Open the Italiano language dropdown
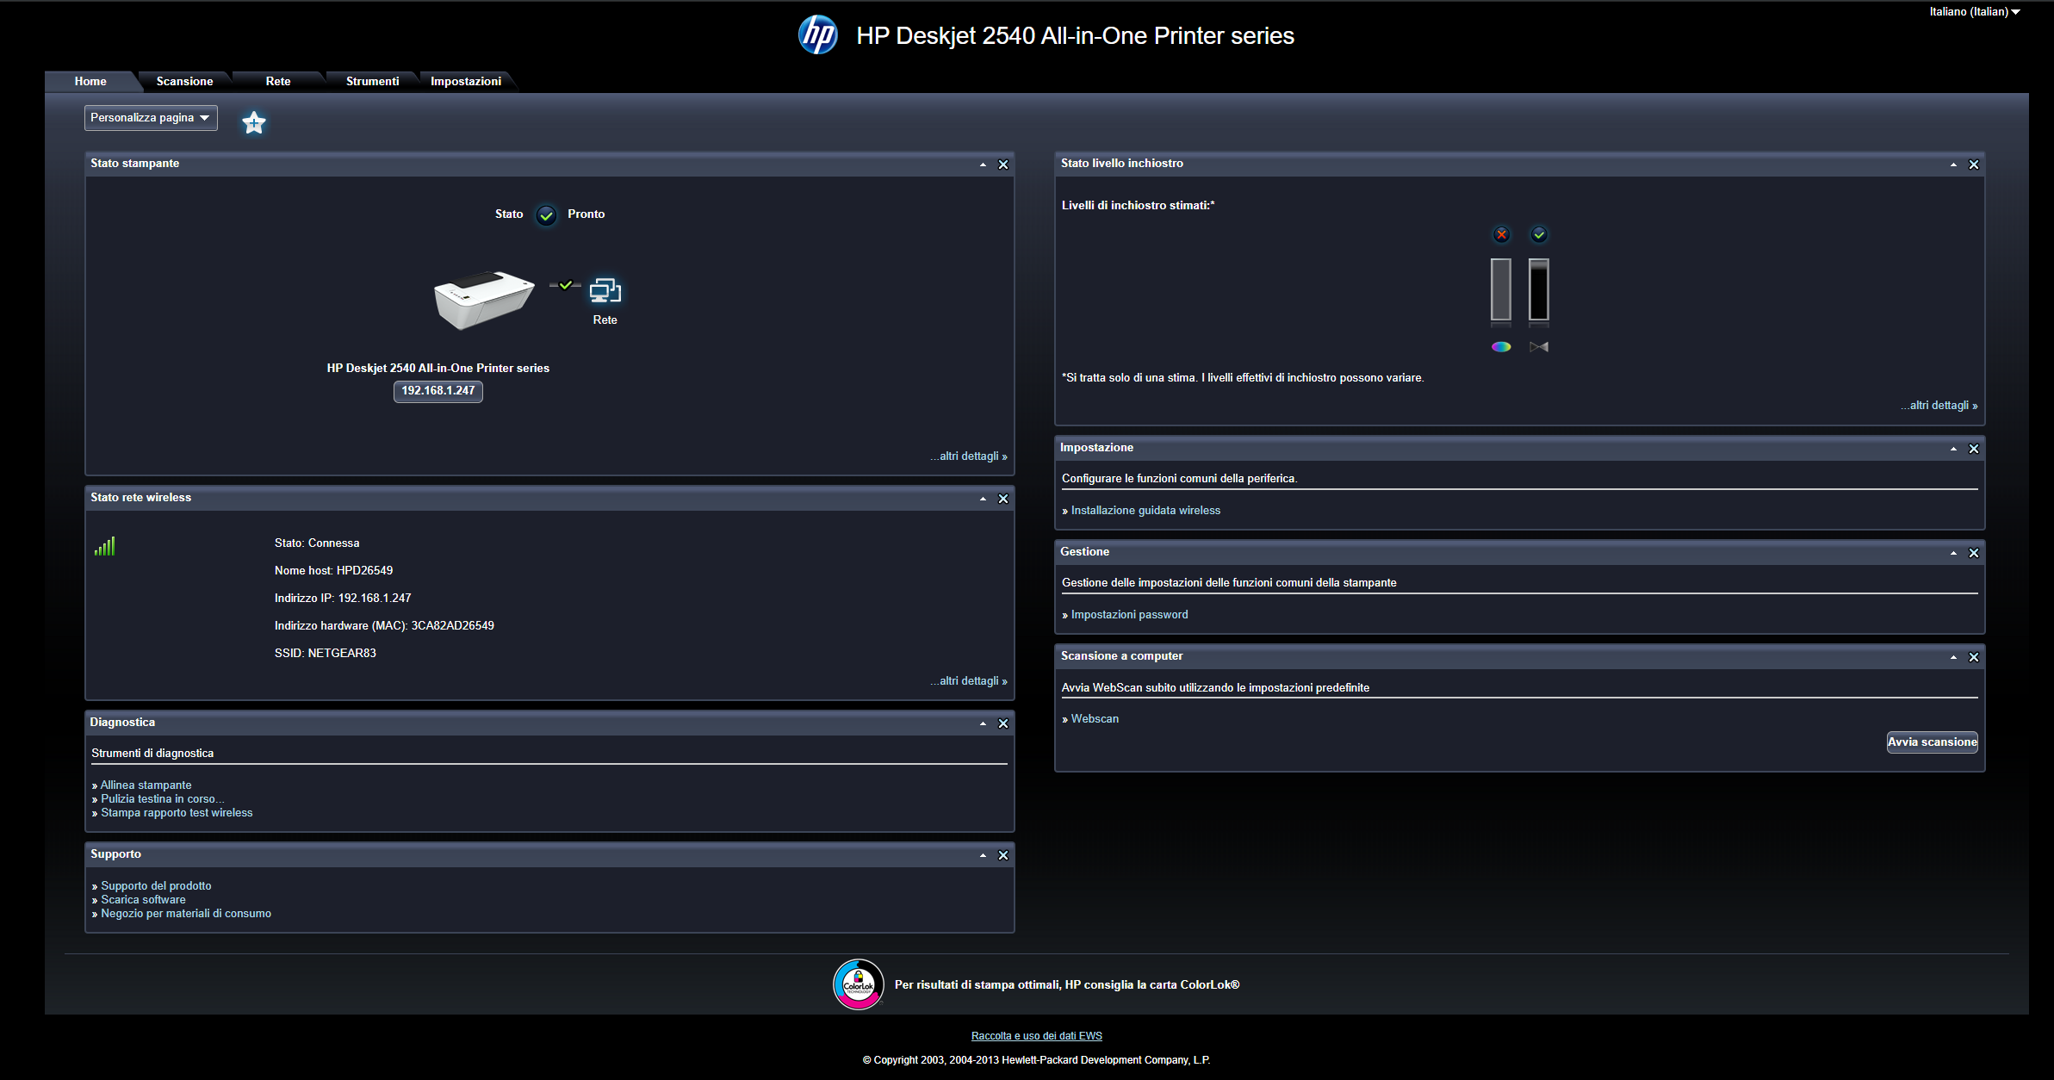The image size is (2054, 1080). 1974,11
